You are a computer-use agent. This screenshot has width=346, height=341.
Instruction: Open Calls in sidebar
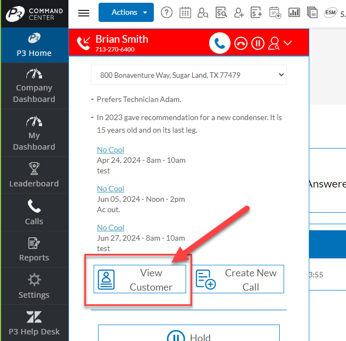(x=34, y=212)
